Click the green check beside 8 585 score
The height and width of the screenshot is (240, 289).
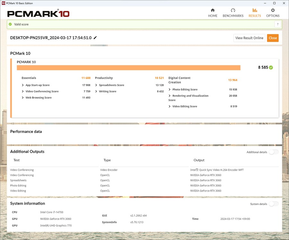(271, 67)
